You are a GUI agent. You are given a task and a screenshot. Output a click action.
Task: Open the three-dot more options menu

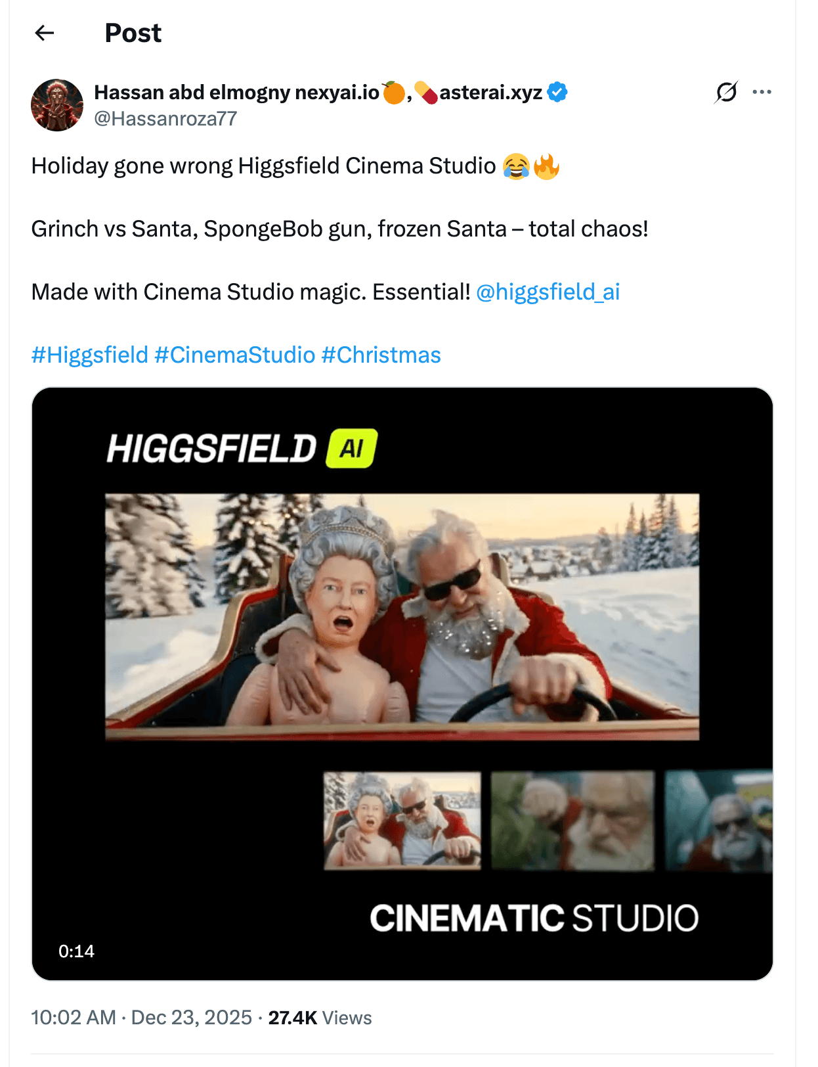click(762, 92)
